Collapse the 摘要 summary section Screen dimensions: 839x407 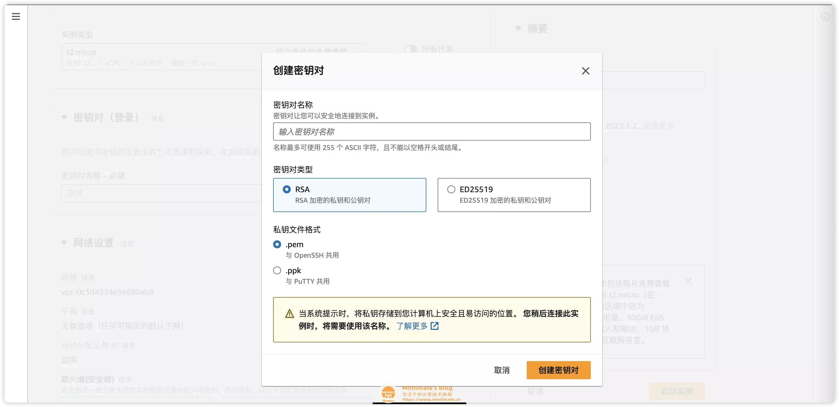point(518,29)
